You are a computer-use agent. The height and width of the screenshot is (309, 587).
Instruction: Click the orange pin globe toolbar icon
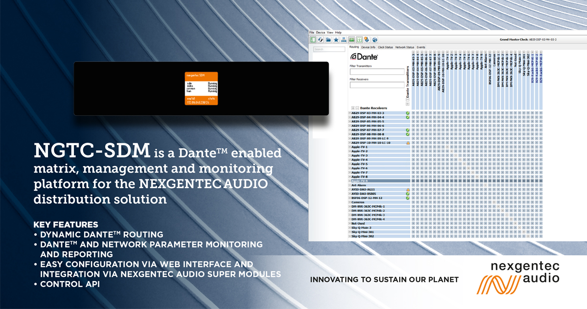[x=367, y=40]
